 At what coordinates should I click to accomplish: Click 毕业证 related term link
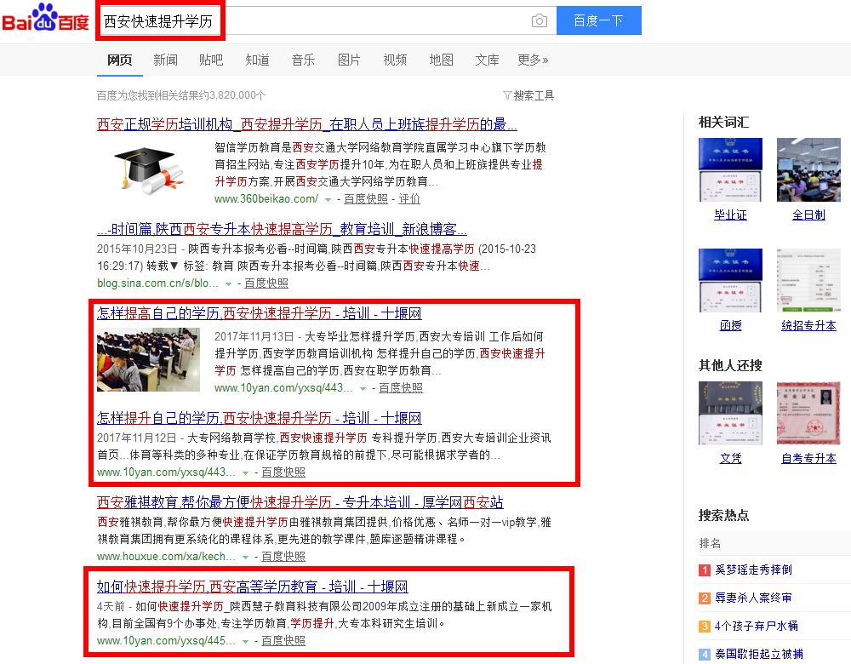point(730,215)
